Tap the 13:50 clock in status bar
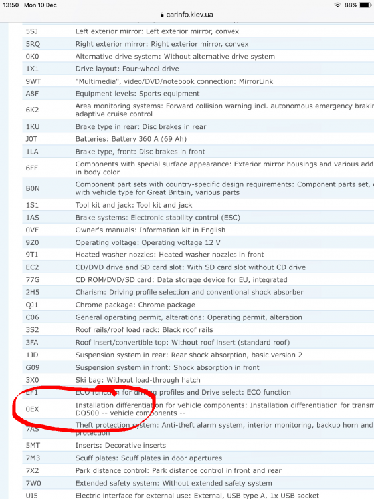 pos(11,5)
